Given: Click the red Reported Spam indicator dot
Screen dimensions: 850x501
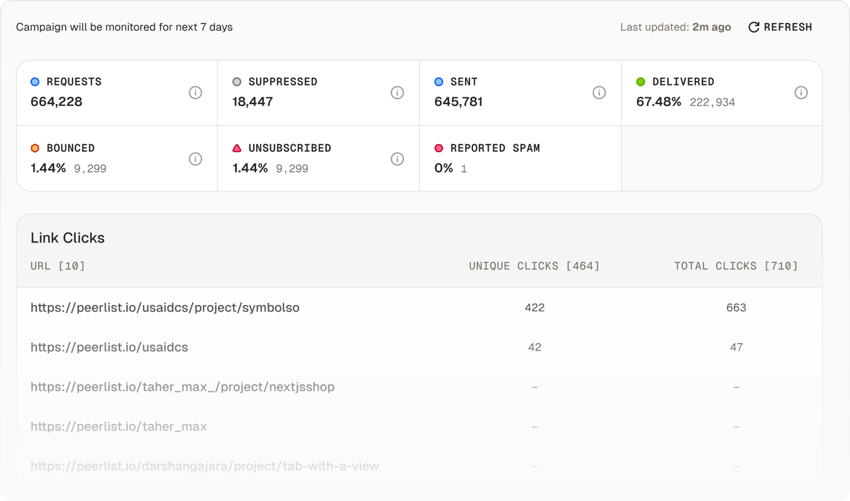Looking at the screenshot, I should tap(439, 148).
